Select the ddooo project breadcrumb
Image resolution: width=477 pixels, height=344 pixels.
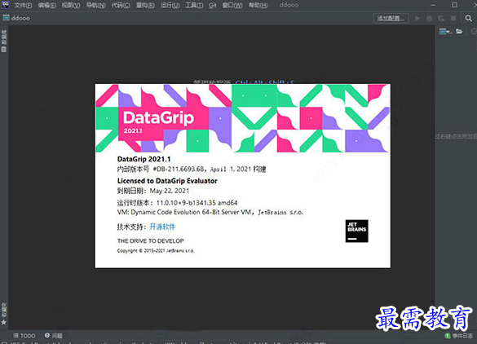[x=16, y=18]
